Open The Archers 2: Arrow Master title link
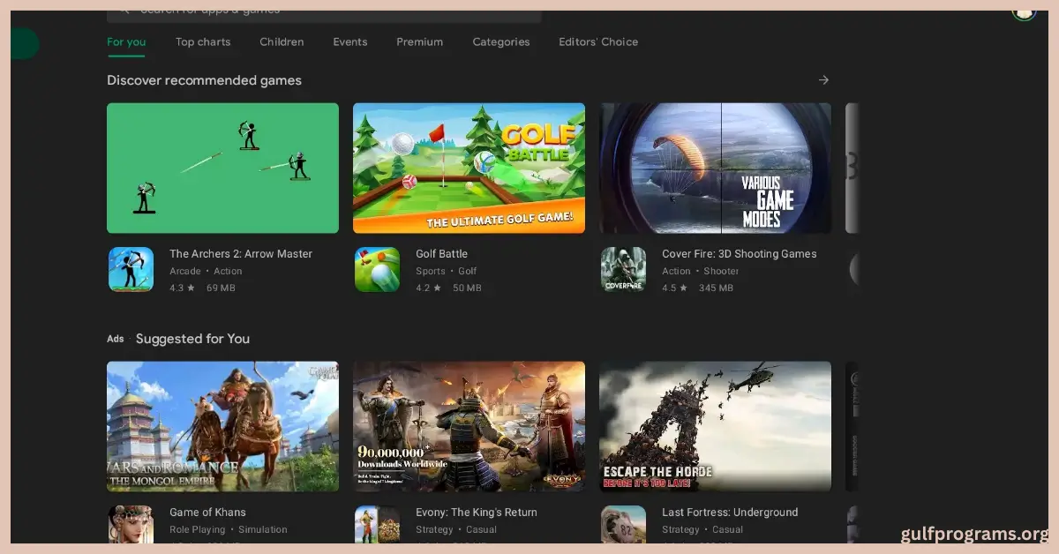1059x554 pixels. (241, 254)
